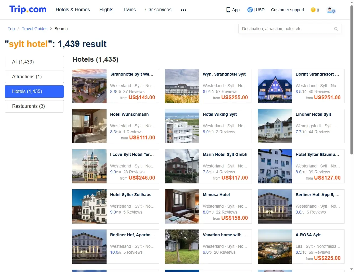
Task: Click the US$143.00 price
Action: coord(142,97)
